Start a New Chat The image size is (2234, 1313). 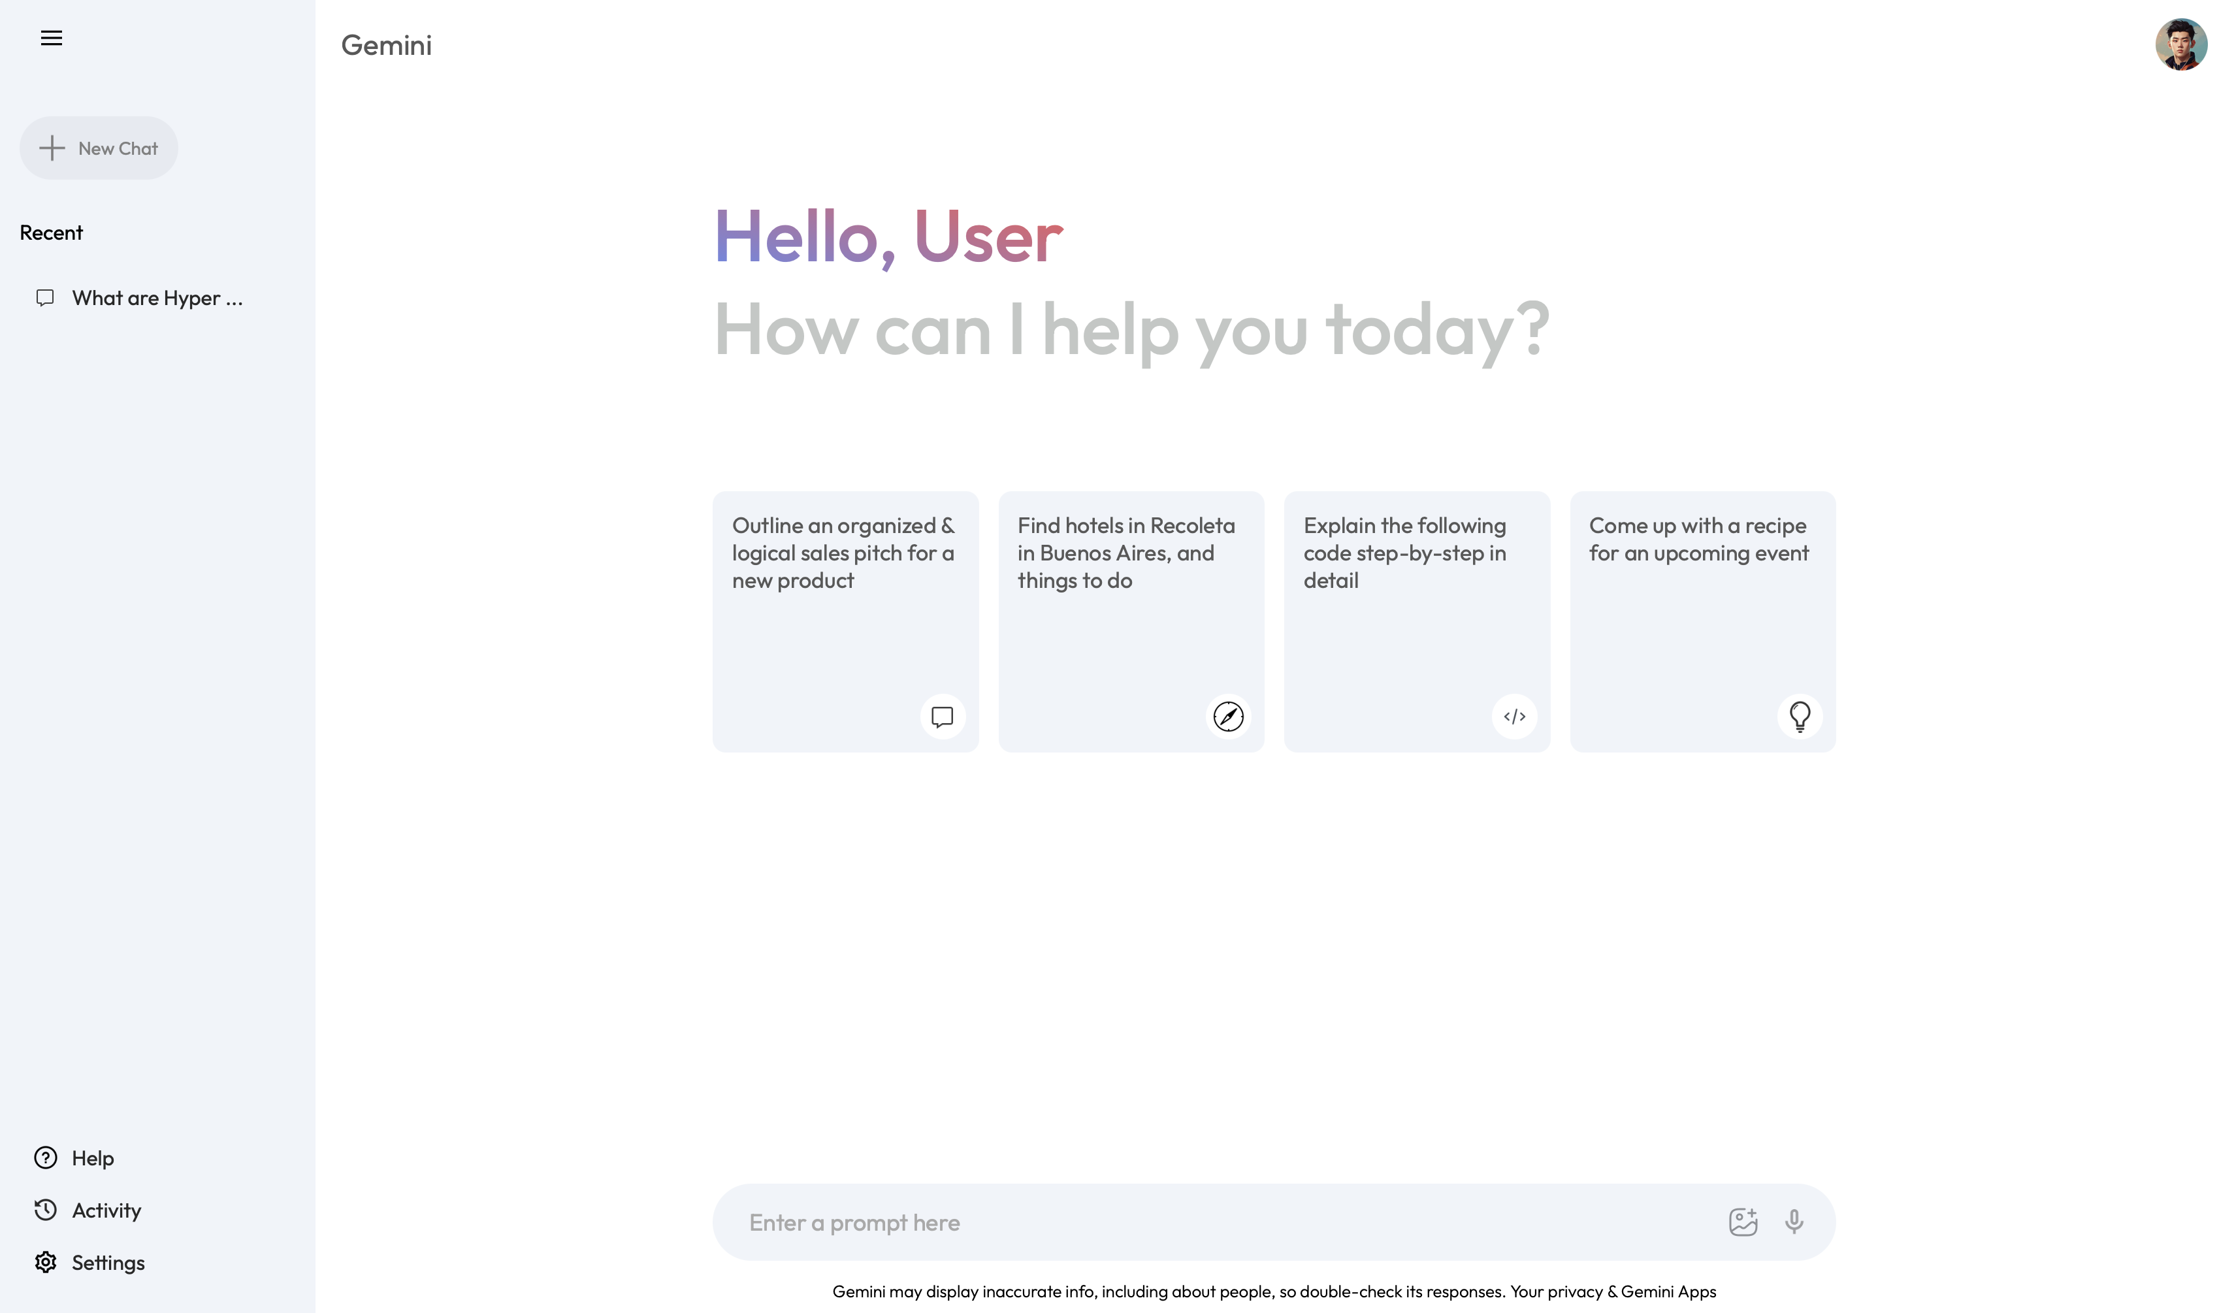click(x=99, y=148)
